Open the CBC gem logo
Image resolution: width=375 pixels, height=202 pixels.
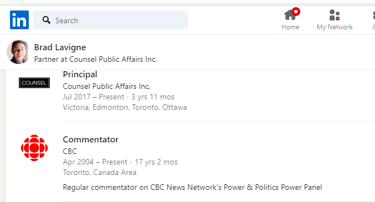[34, 148]
